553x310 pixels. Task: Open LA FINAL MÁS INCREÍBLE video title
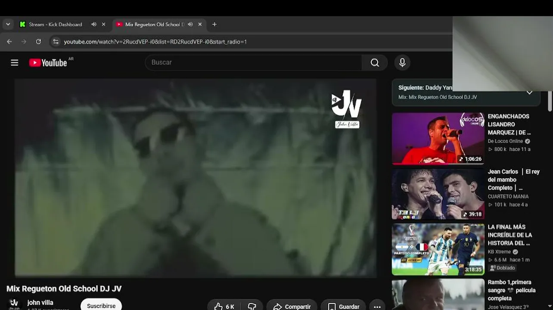[x=510, y=235]
